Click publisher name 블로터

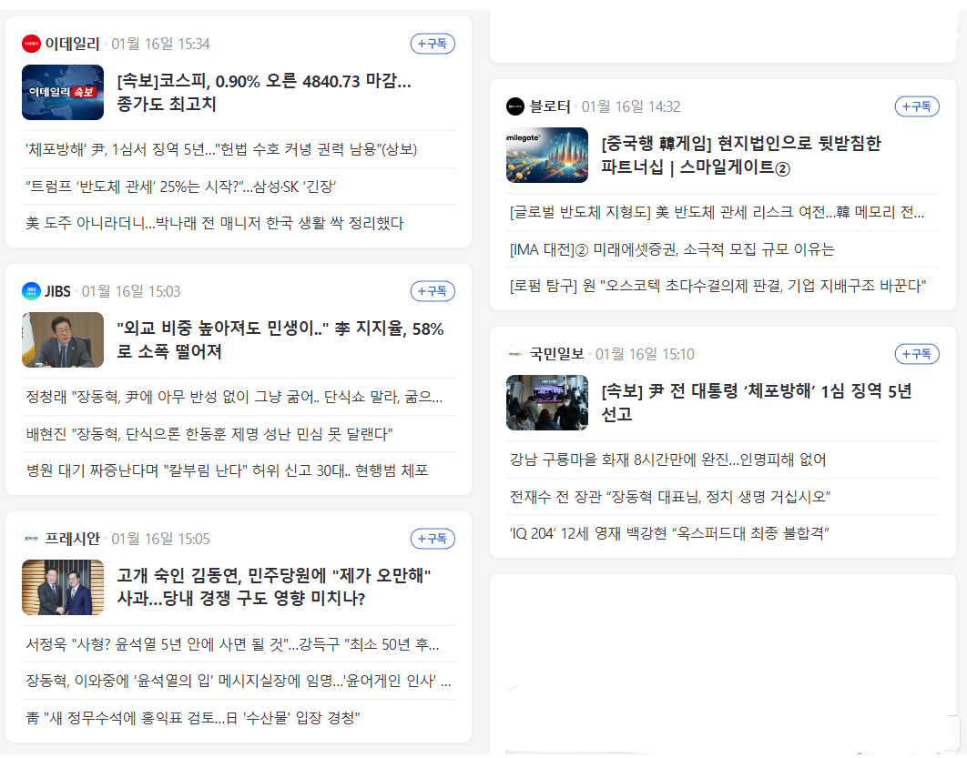pos(550,106)
